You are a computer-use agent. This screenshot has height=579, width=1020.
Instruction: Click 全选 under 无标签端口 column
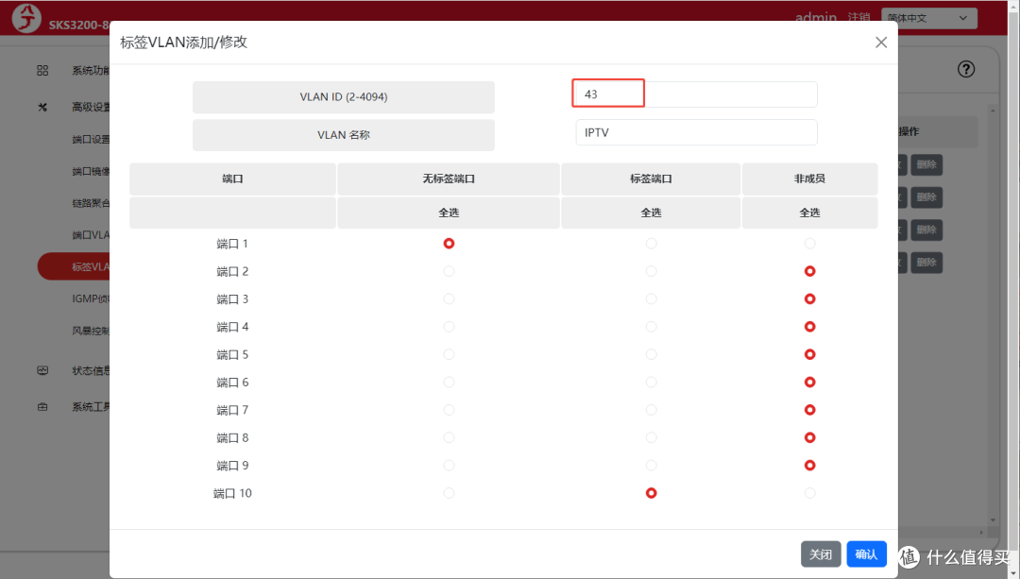pyautogui.click(x=449, y=213)
